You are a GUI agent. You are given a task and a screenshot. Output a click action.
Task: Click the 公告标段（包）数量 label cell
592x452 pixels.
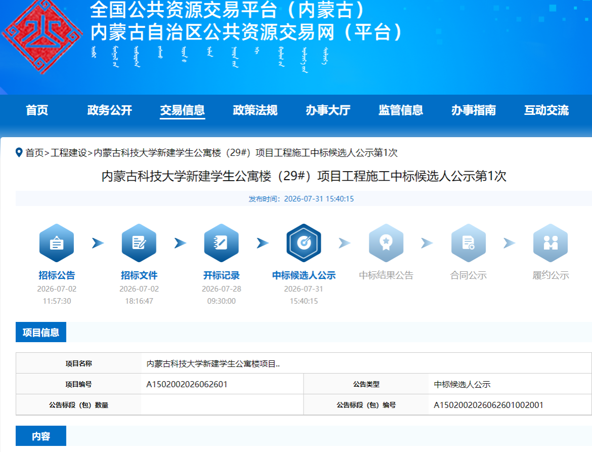point(78,405)
